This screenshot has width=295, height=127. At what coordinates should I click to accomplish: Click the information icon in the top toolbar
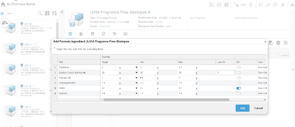pos(226,5)
